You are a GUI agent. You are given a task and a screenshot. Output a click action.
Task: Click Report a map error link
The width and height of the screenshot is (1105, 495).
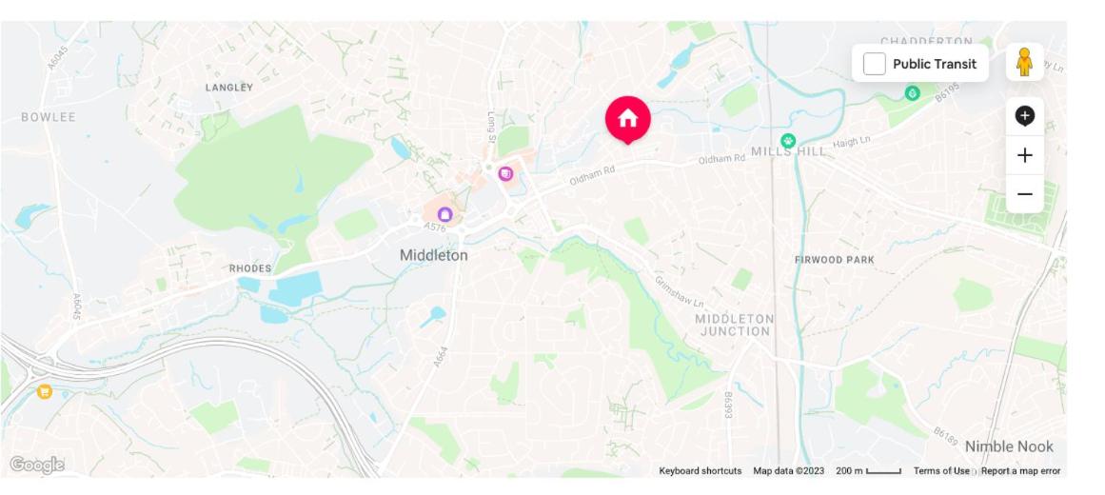pyautogui.click(x=1020, y=471)
